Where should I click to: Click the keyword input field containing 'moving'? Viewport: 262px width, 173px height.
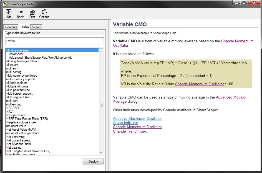point(54,41)
